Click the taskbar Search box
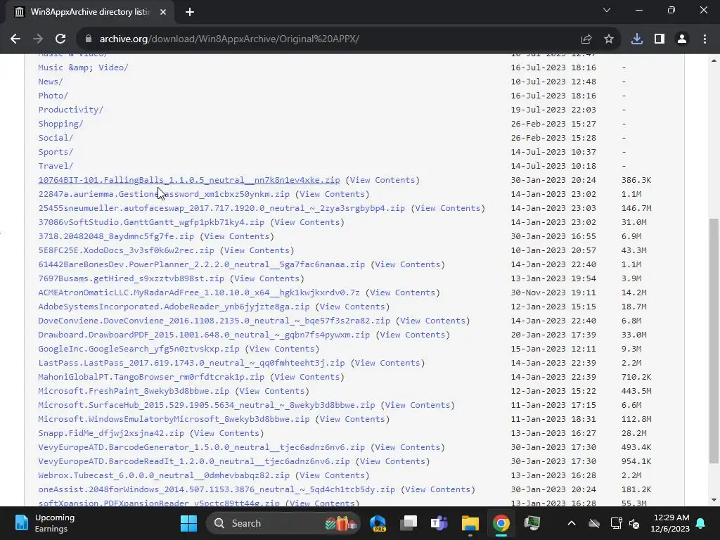The width and height of the screenshot is (720, 540). [283, 523]
